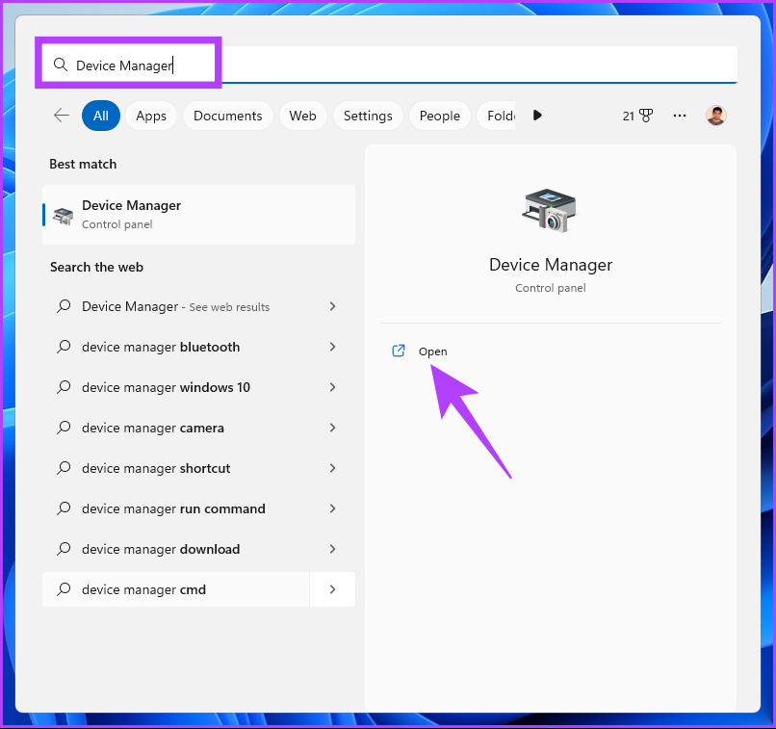
Task: Select the Settings search filter
Action: point(367,115)
